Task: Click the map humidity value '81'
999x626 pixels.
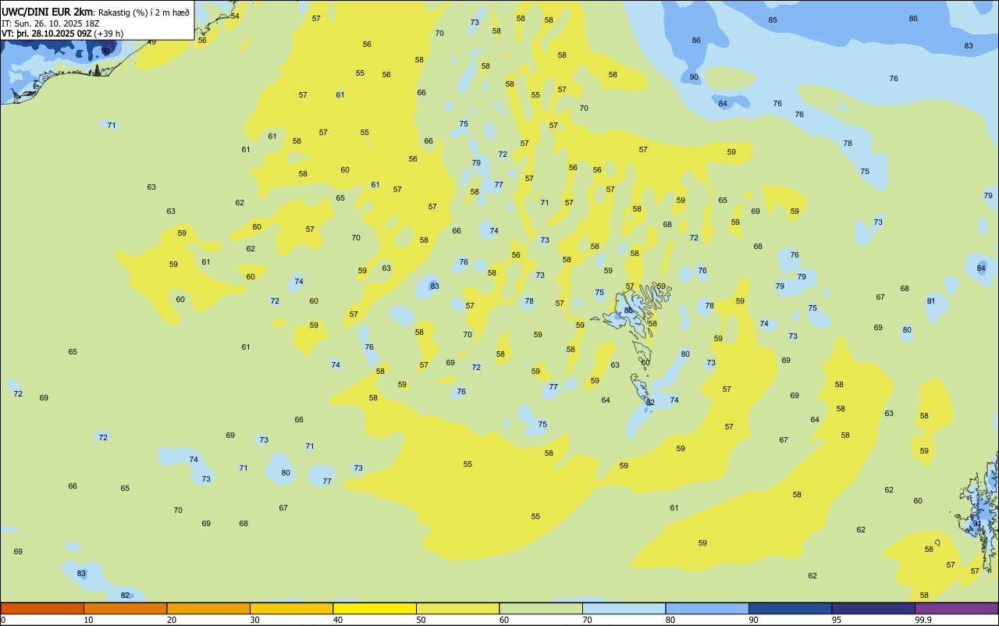Action: (931, 301)
